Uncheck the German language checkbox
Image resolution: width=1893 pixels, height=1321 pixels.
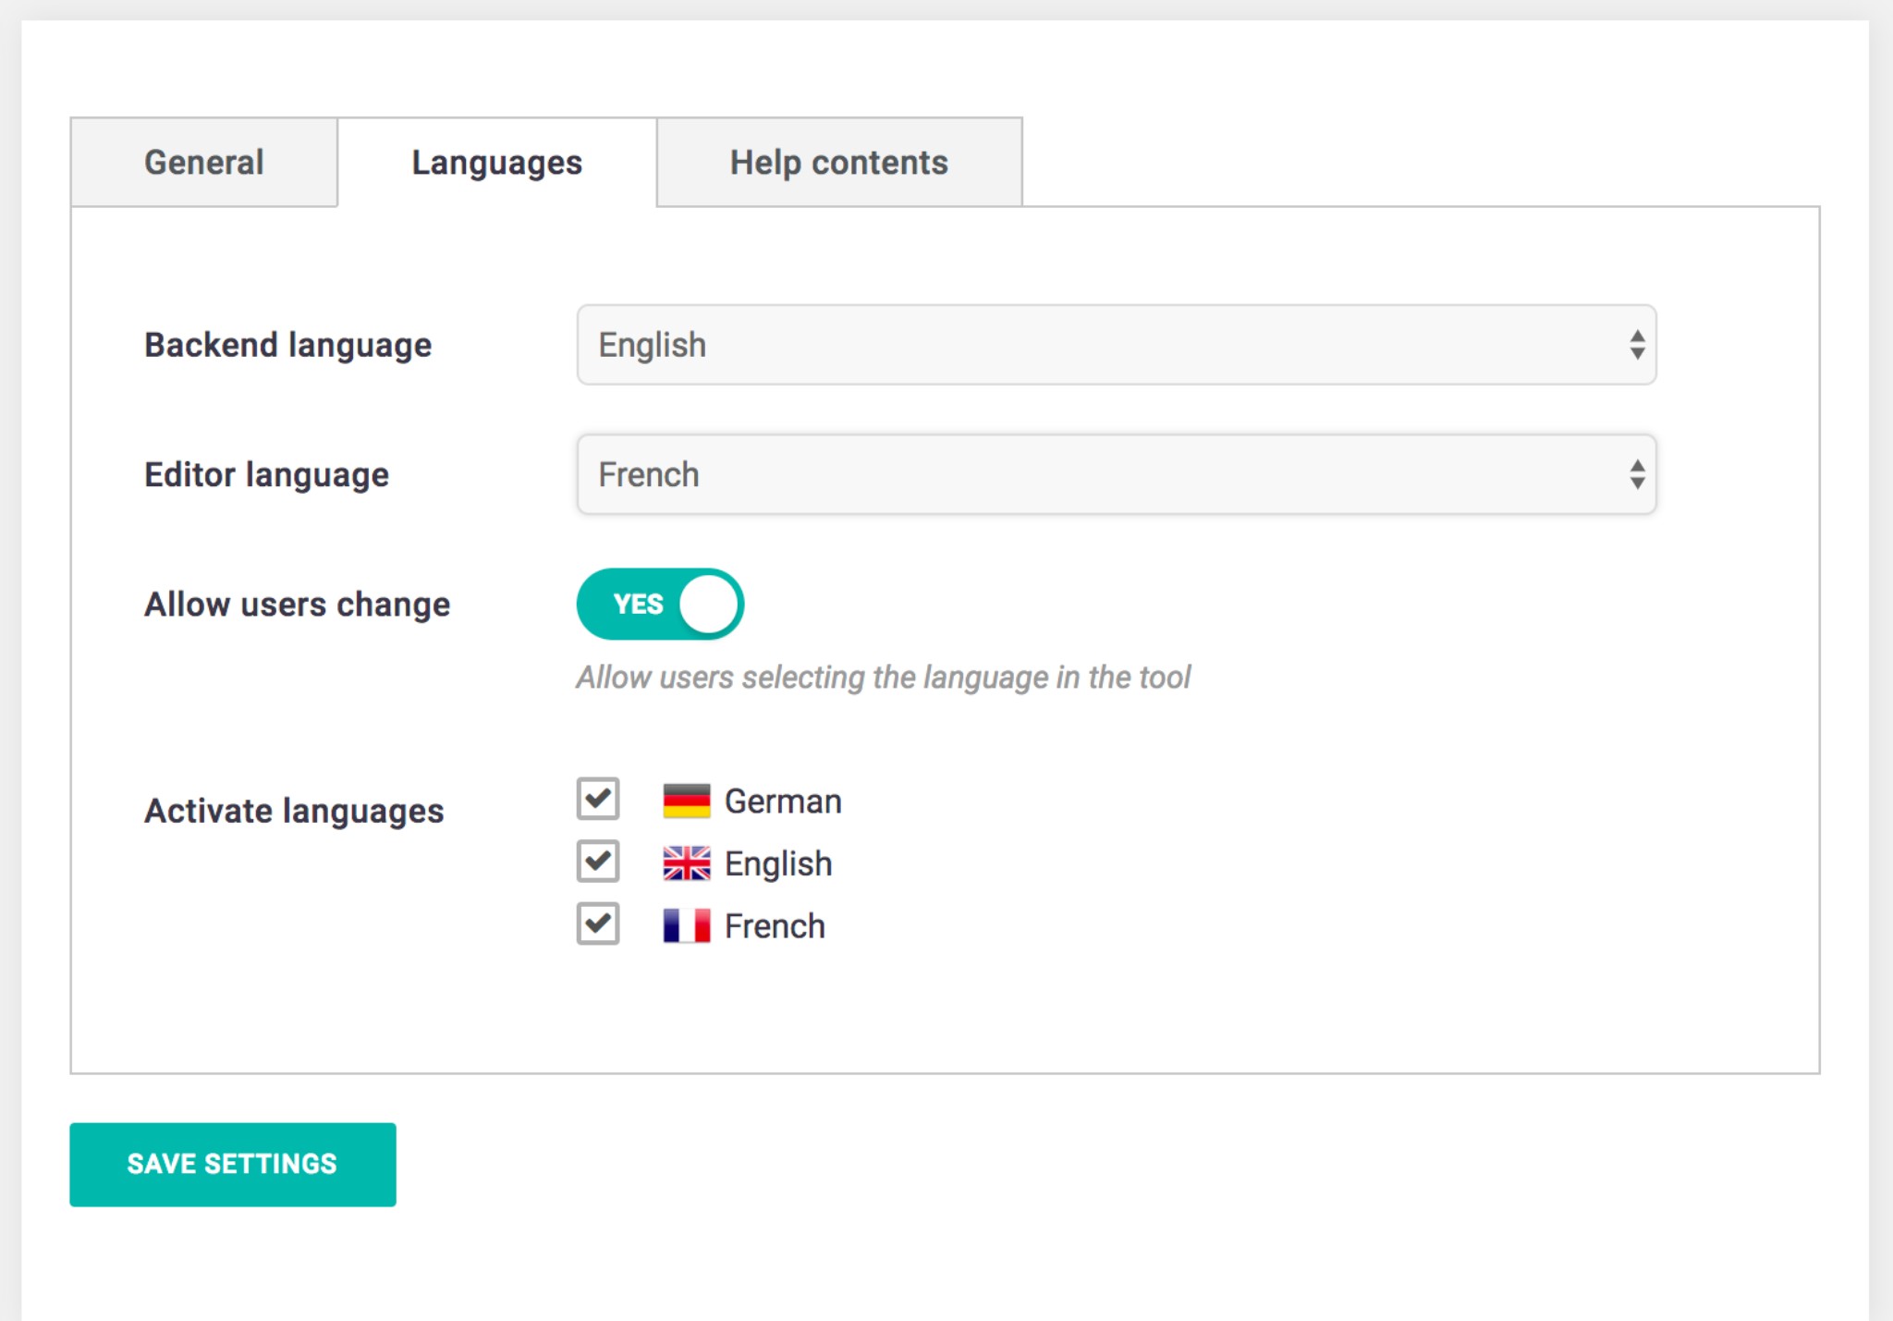(x=598, y=799)
